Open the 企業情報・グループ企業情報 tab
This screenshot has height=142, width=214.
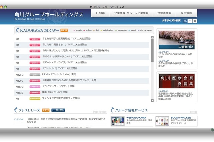(x=131, y=13)
